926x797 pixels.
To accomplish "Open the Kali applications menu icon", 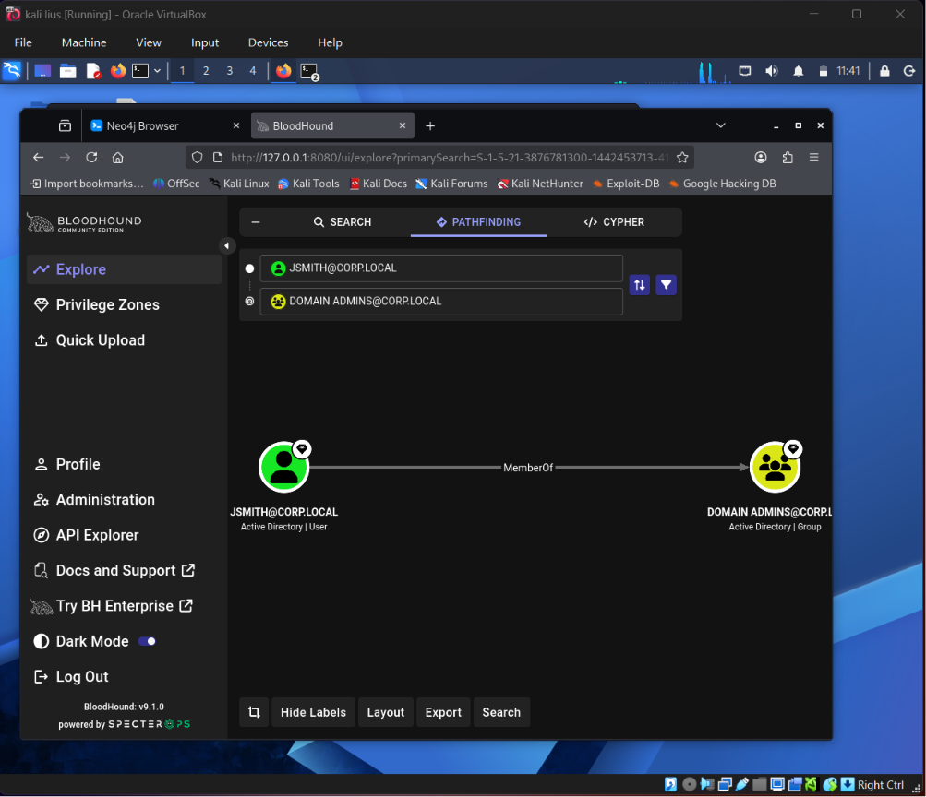I will tap(12, 71).
